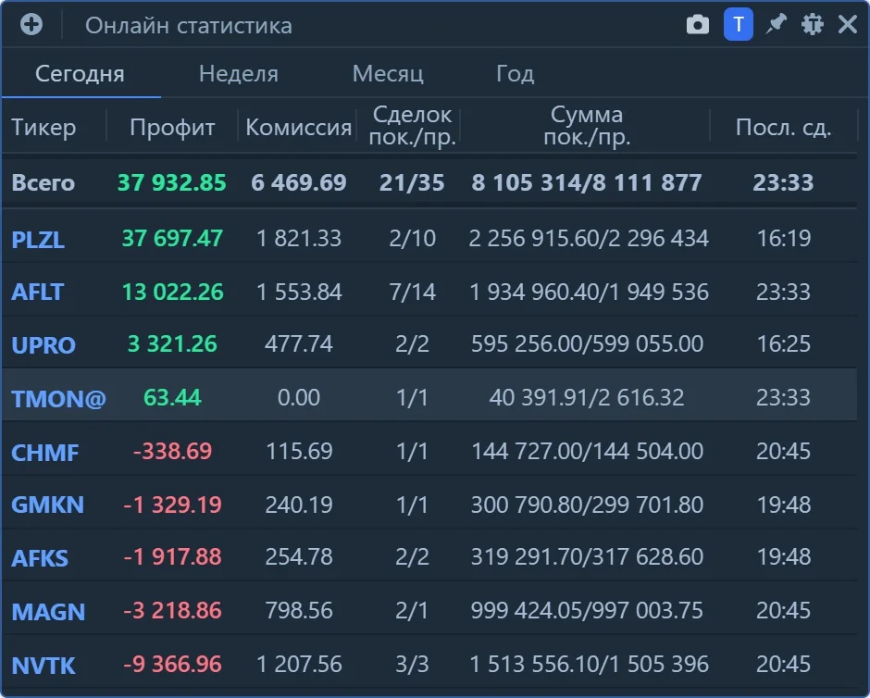870x698 pixels.
Task: Open the MAGN ticker link
Action: [48, 612]
